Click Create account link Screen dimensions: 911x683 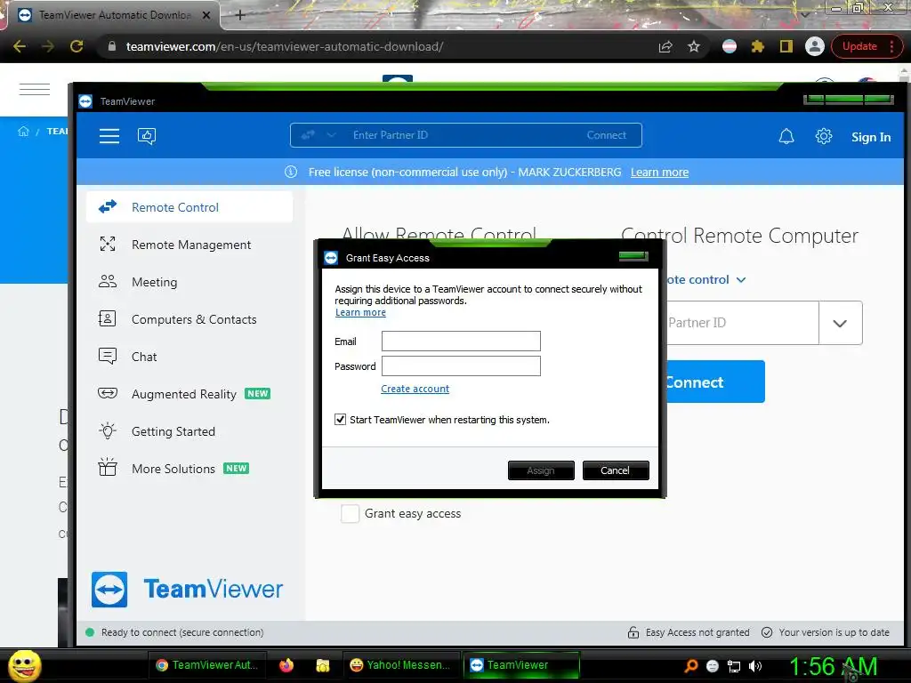(x=415, y=389)
